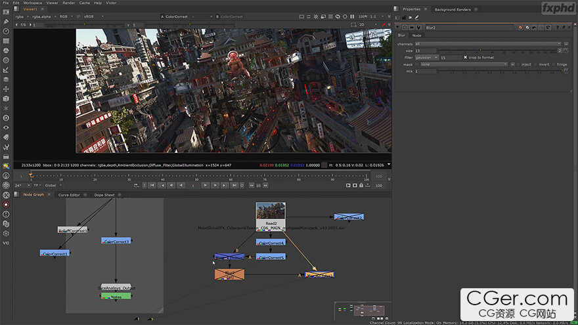Select the Read2 node thumbnail
Image resolution: width=578 pixels, height=325 pixels.
pos(271,210)
